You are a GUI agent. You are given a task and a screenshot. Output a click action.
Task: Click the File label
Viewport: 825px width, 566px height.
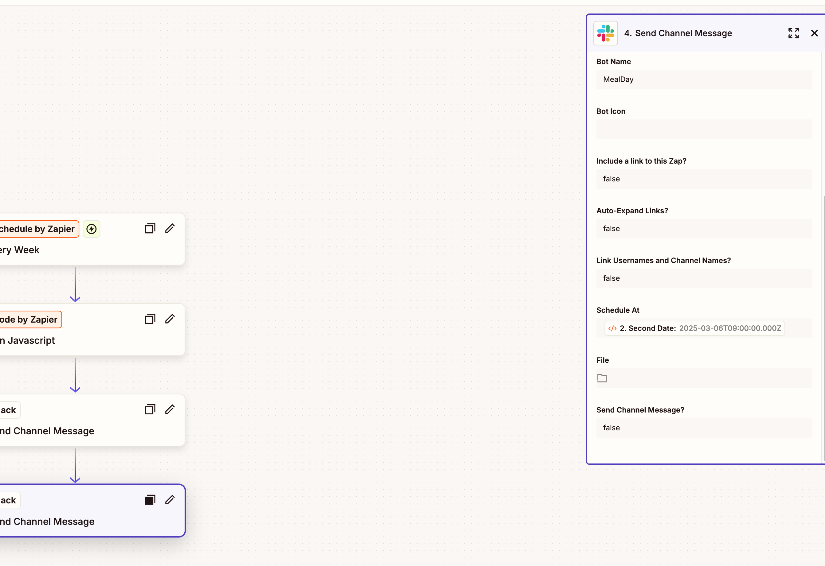(602, 360)
